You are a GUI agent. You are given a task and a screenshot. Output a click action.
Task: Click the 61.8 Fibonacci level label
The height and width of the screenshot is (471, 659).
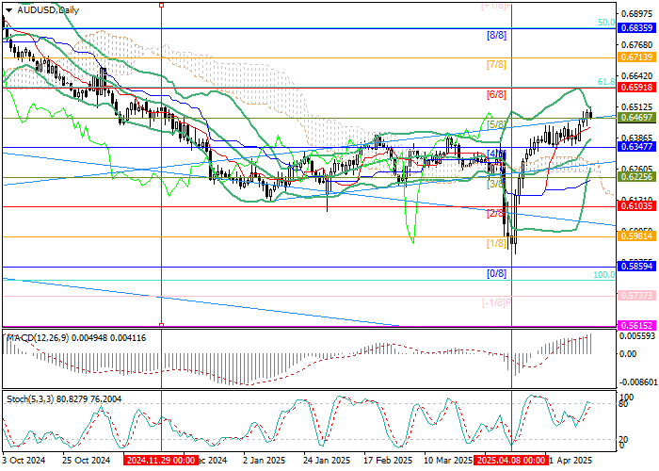click(606, 83)
